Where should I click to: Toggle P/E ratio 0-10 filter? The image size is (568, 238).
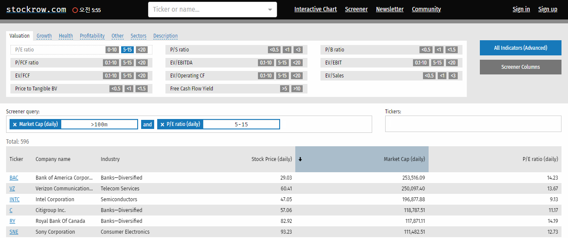pyautogui.click(x=112, y=50)
